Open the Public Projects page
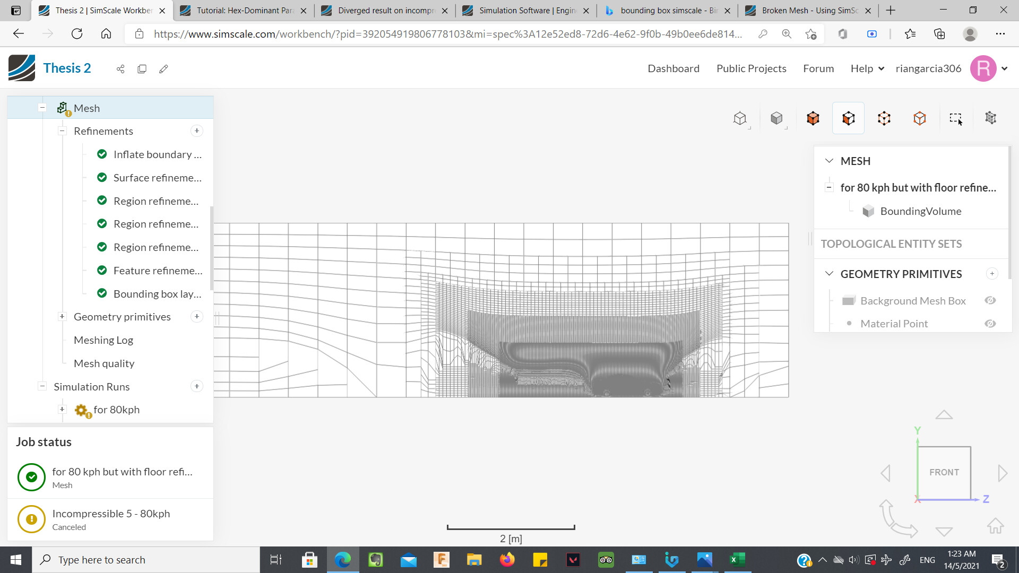 pos(751,68)
